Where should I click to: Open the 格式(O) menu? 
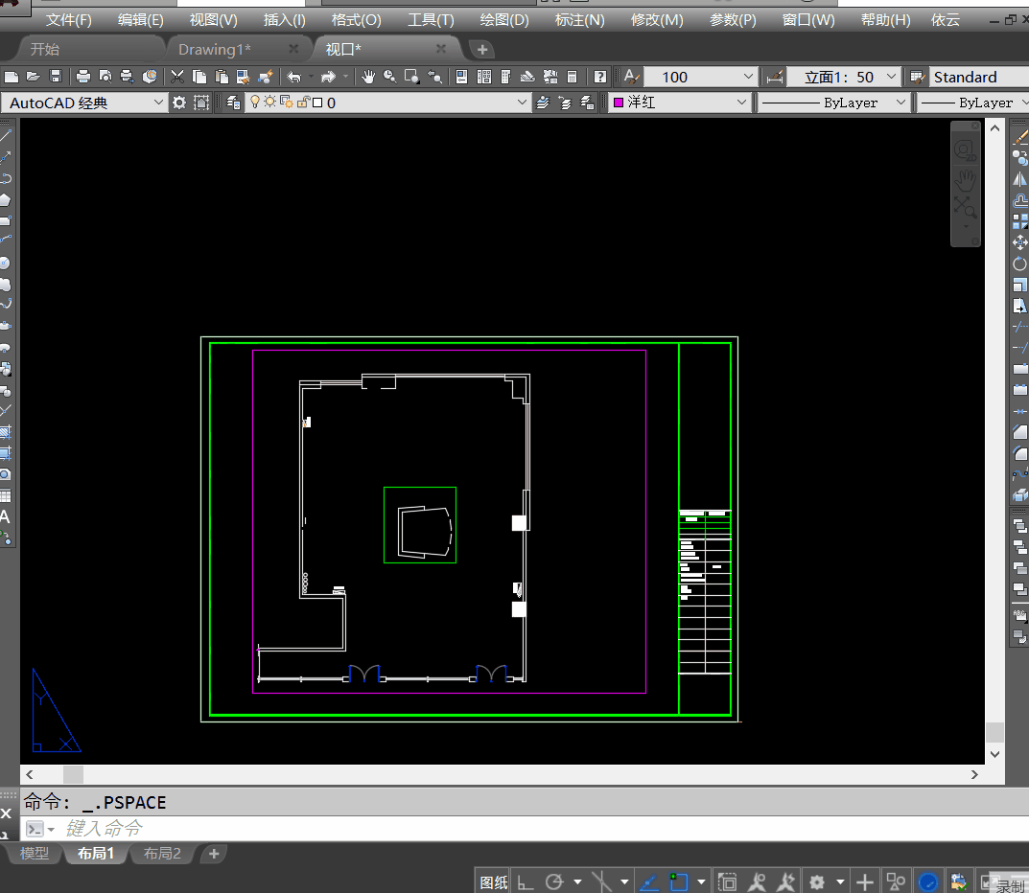tap(356, 20)
